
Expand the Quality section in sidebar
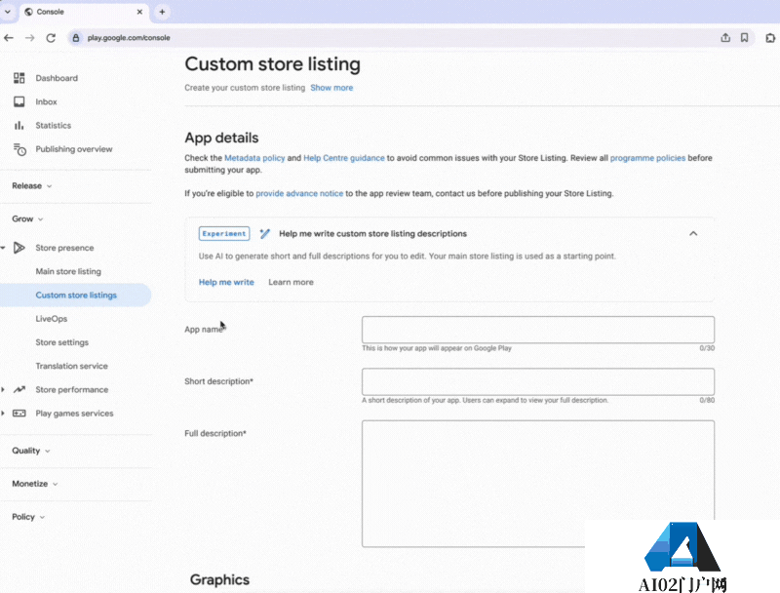(31, 451)
